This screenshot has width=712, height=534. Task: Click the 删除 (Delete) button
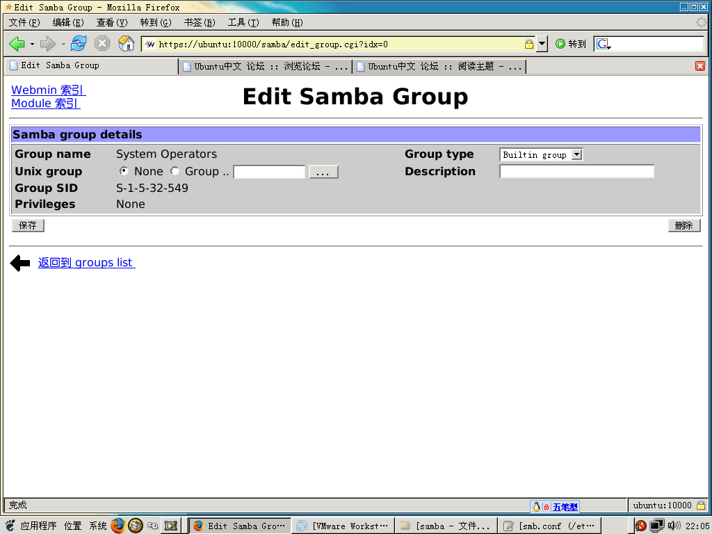pos(684,225)
